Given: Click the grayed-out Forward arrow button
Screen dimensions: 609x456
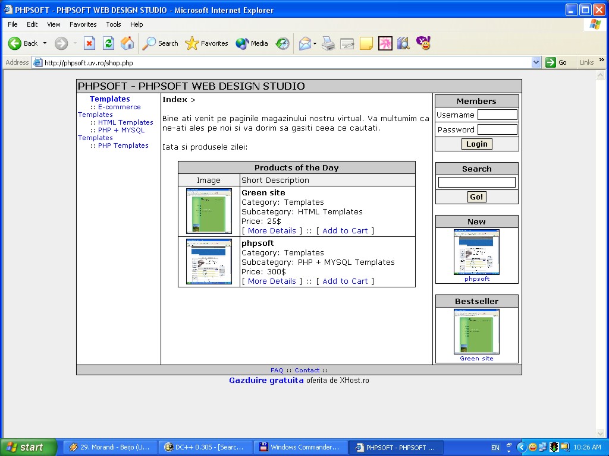Looking at the screenshot, I should 61,43.
